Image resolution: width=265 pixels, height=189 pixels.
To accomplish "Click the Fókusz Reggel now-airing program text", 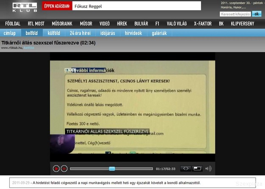I will coord(88,6).
